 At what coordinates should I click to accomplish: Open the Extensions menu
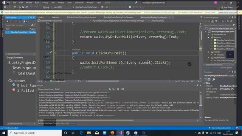pyautogui.click(x=79, y=3)
